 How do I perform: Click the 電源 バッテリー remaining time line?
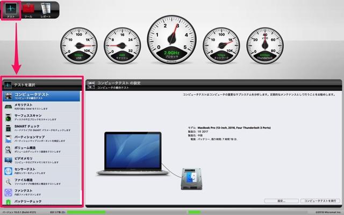point(214,139)
